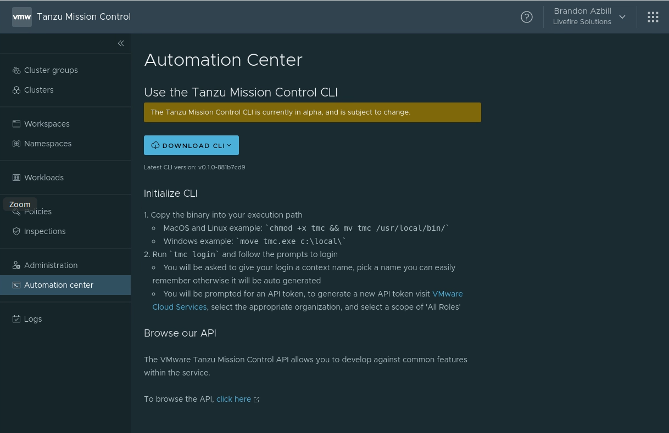
Task: Click the Namespaces icon in sidebar
Action: [16, 144]
